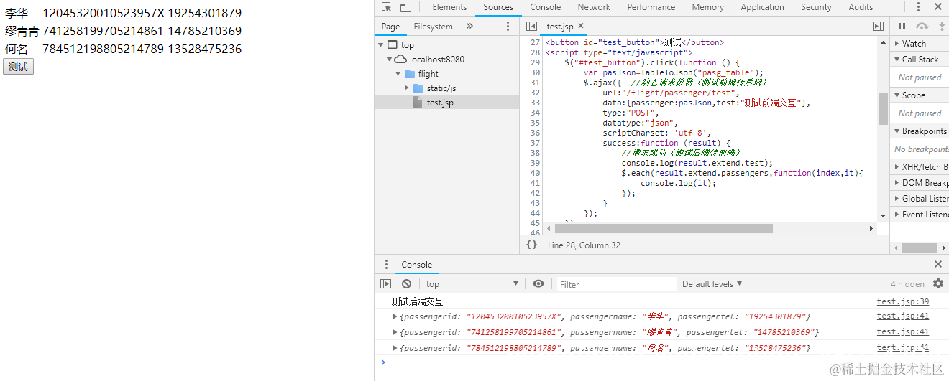Viewport: 949px width, 381px height.
Task: Open the Audits tab
Action: [861, 7]
